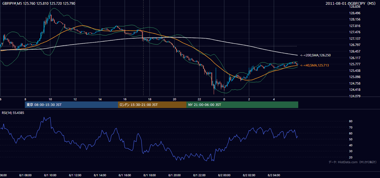Click the 127.816 price axis label
This screenshot has height=178, width=380.
tap(354, 26)
